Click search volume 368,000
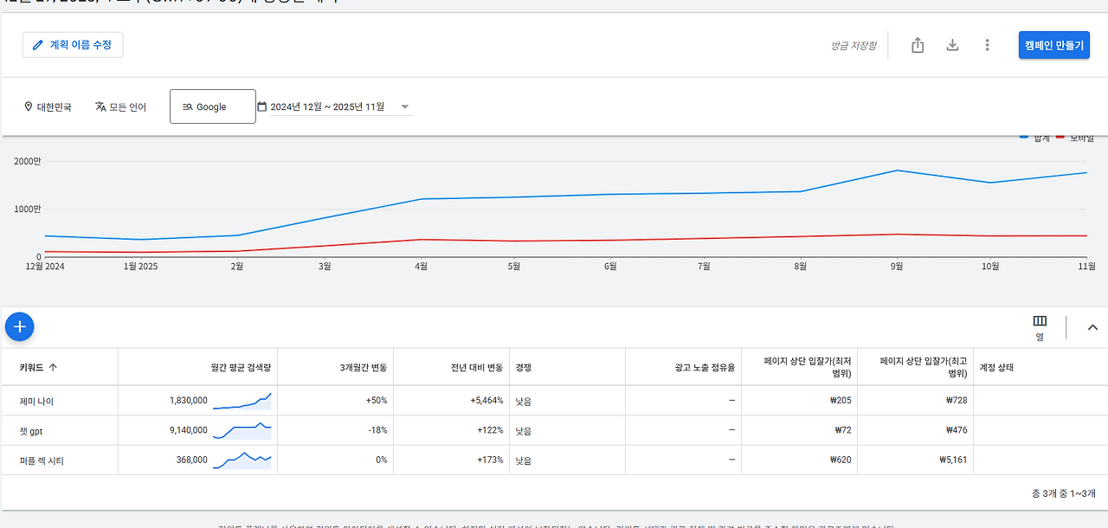 pyautogui.click(x=192, y=460)
